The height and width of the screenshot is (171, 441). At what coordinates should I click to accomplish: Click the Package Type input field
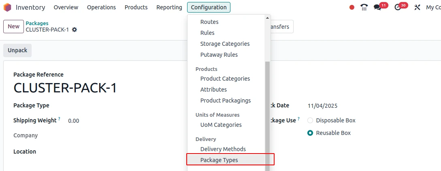[121, 105]
